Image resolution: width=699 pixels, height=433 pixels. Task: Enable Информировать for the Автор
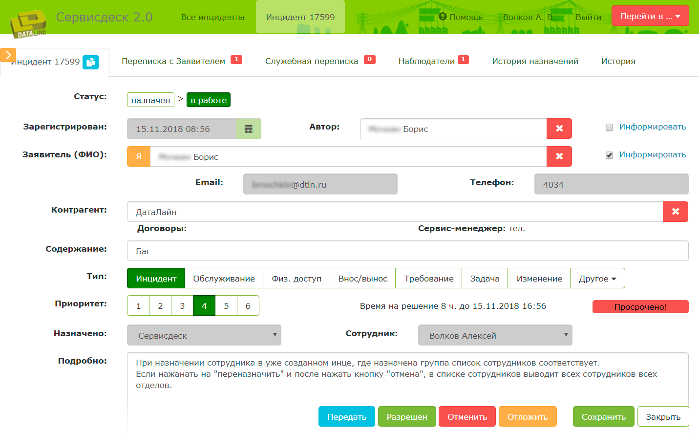tap(609, 127)
